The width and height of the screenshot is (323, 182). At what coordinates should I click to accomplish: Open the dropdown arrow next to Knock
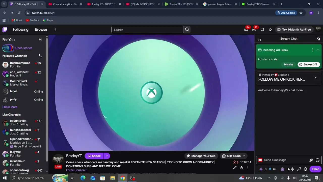[x=107, y=156]
